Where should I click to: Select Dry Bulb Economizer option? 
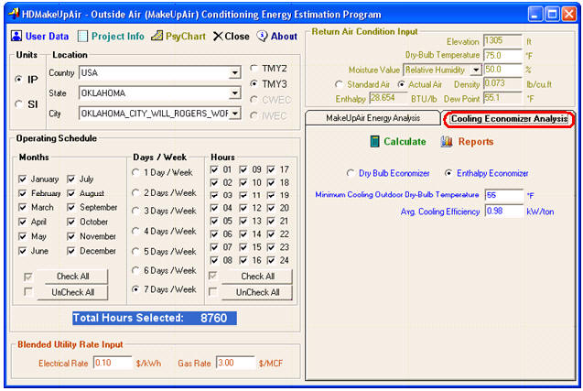pos(351,173)
